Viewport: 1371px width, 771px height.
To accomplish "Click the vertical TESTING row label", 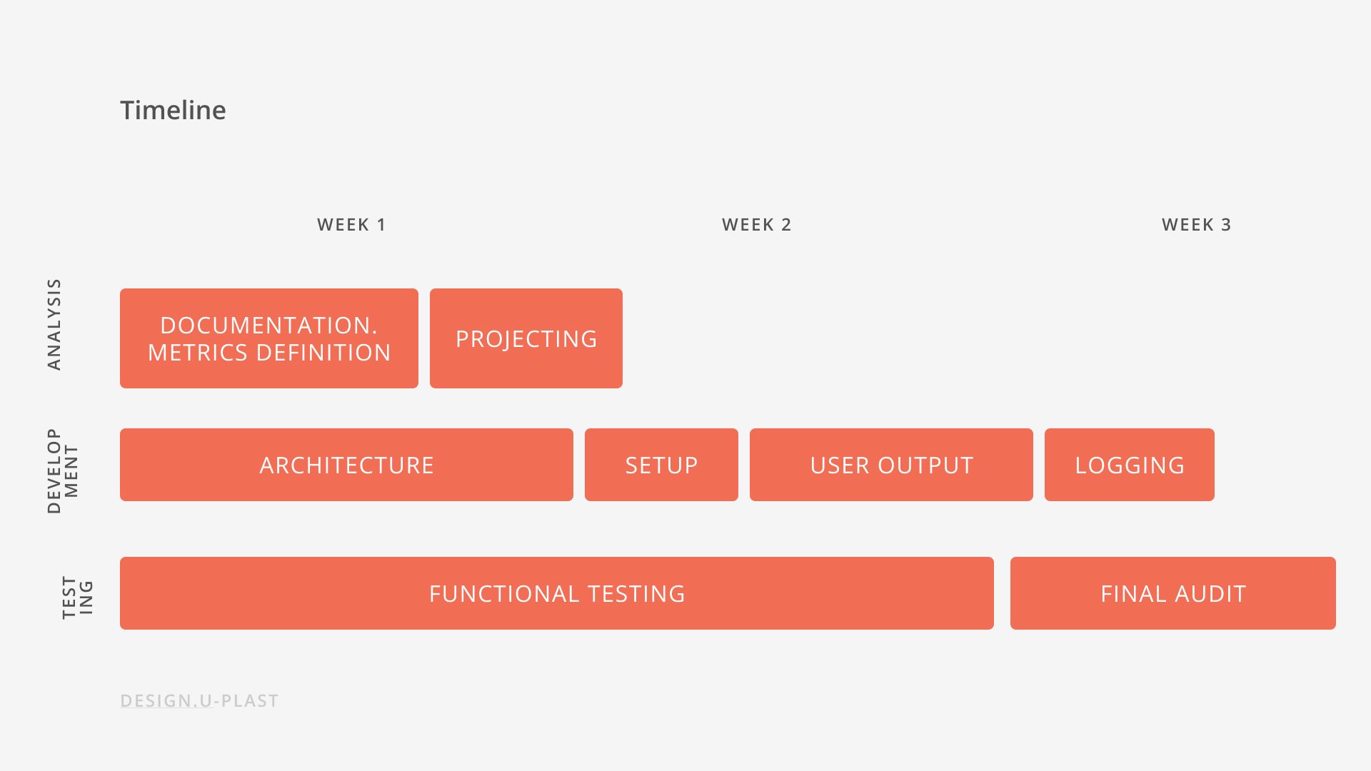I will [77, 597].
